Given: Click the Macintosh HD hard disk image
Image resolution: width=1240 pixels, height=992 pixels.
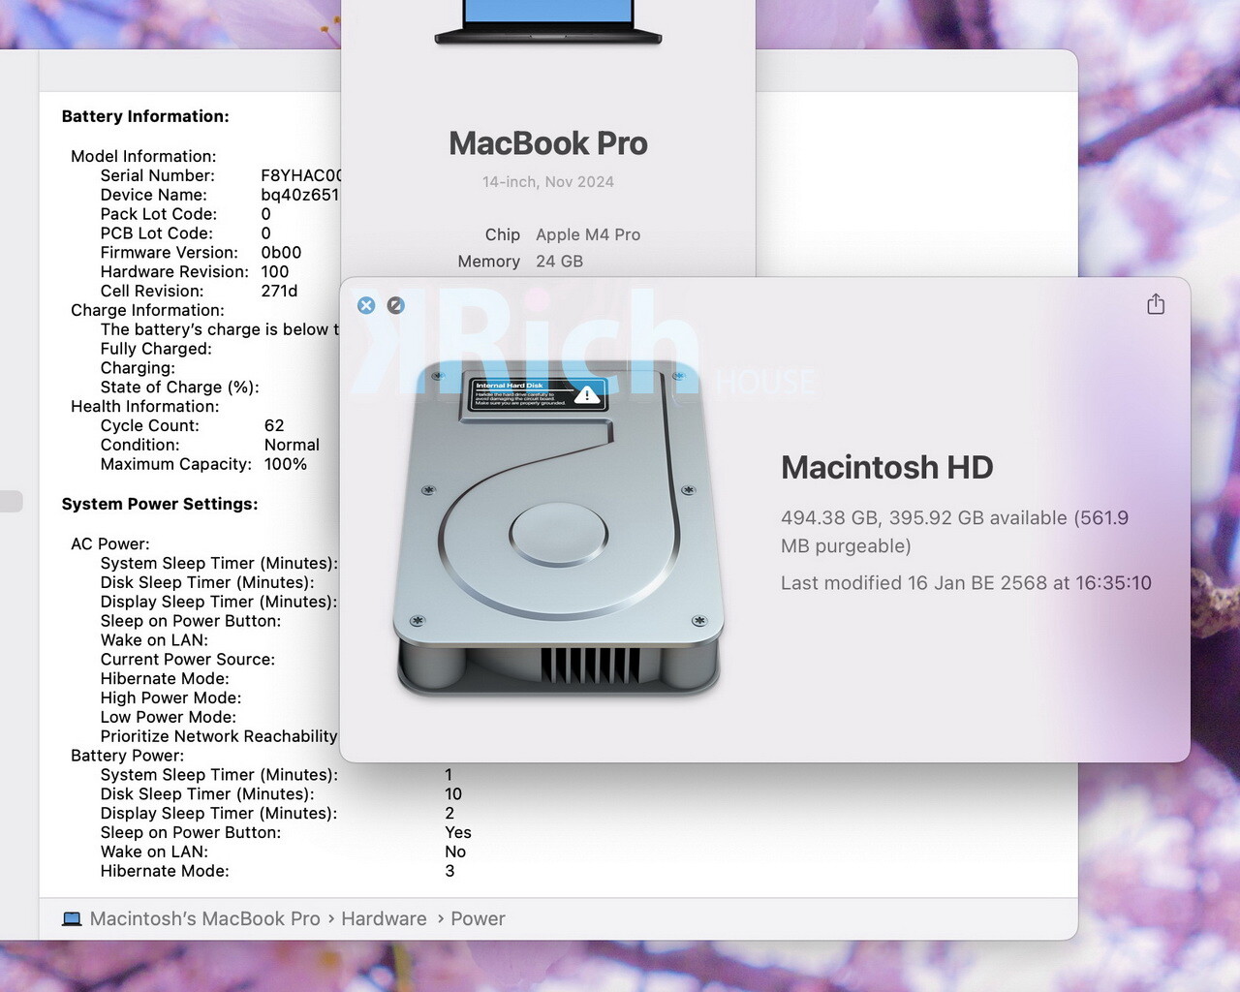Looking at the screenshot, I should pyautogui.click(x=558, y=528).
